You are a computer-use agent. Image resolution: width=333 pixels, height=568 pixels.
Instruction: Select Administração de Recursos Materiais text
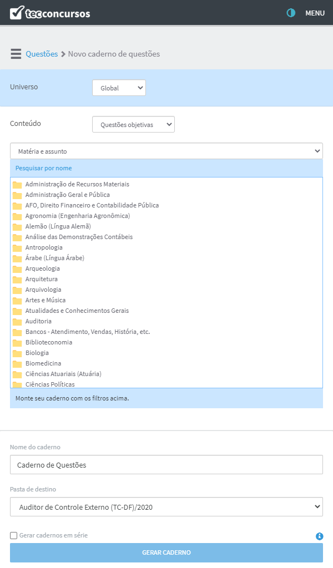77,184
